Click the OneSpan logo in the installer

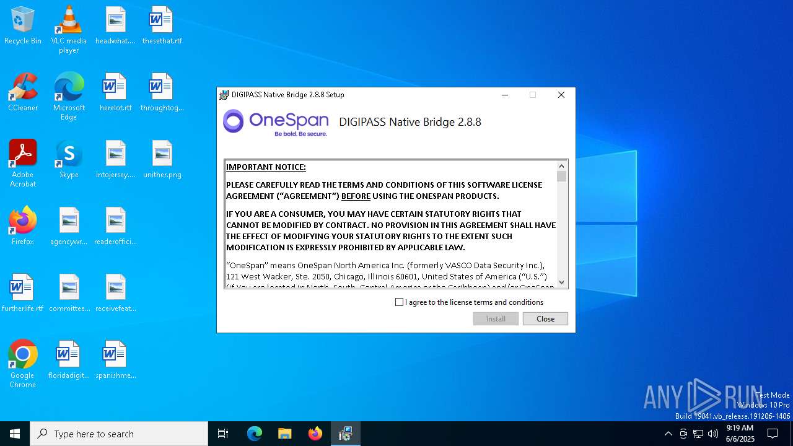coord(275,123)
